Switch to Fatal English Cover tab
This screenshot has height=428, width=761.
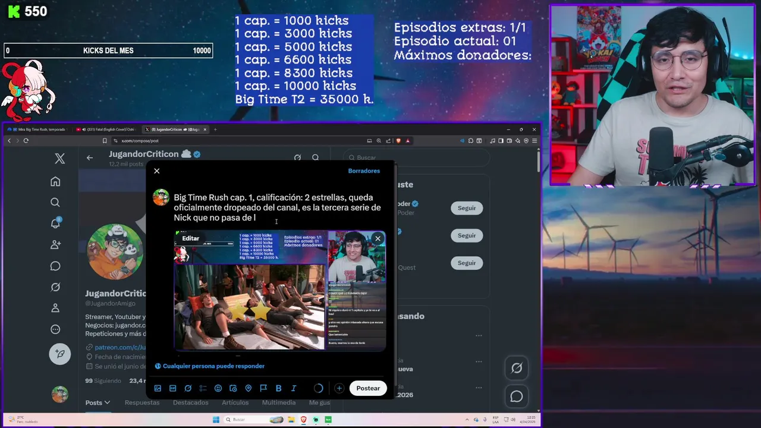click(106, 130)
